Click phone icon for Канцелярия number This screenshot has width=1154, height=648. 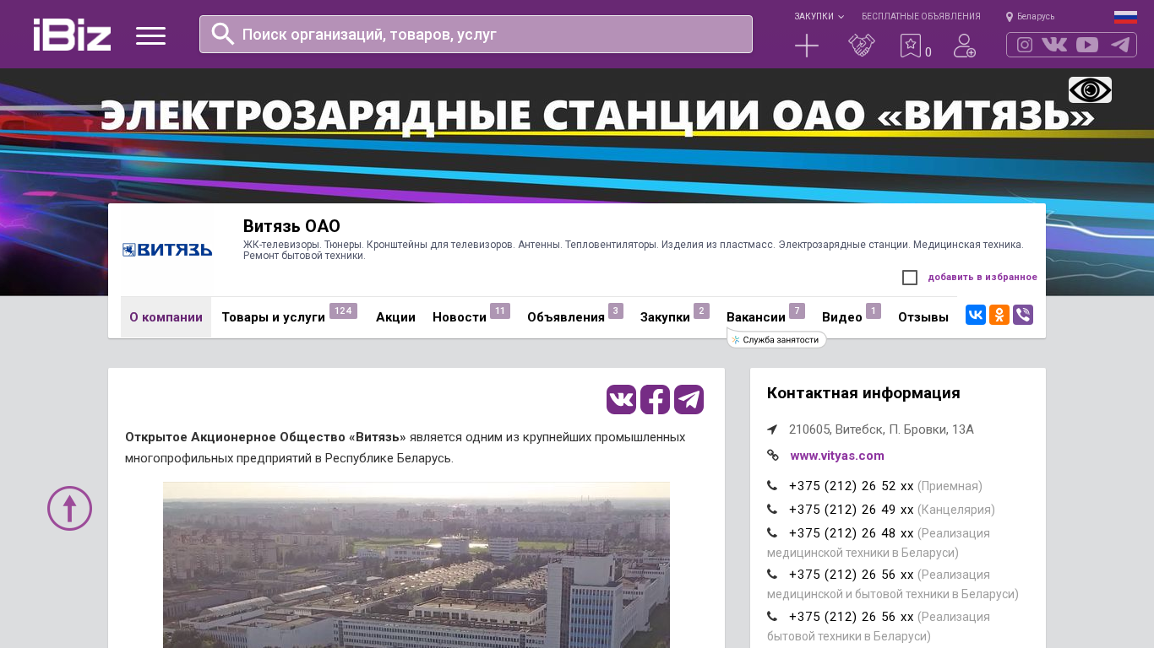point(772,509)
